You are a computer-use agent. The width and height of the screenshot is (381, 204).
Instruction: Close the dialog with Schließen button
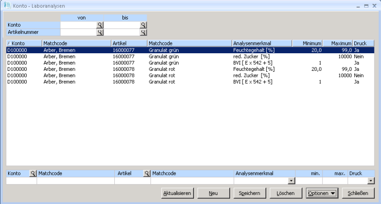pos(358,193)
